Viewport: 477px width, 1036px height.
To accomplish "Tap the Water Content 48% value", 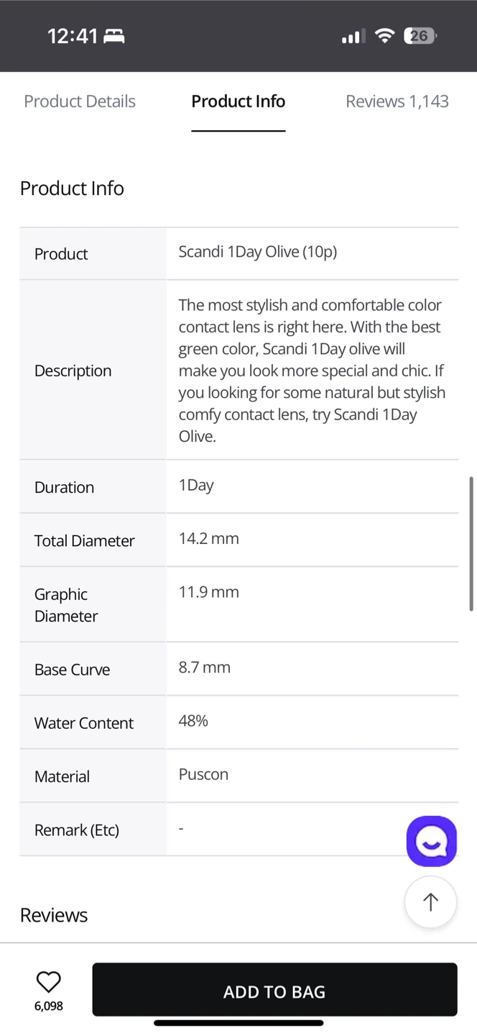I will pyautogui.click(x=193, y=721).
